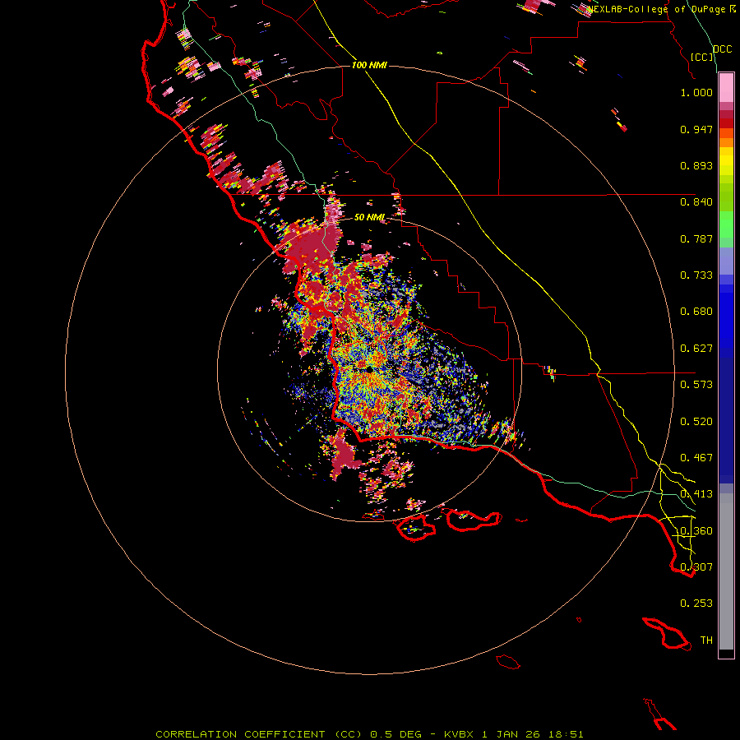
Task: Select the 0.787 scale value
Action: pyautogui.click(x=696, y=238)
